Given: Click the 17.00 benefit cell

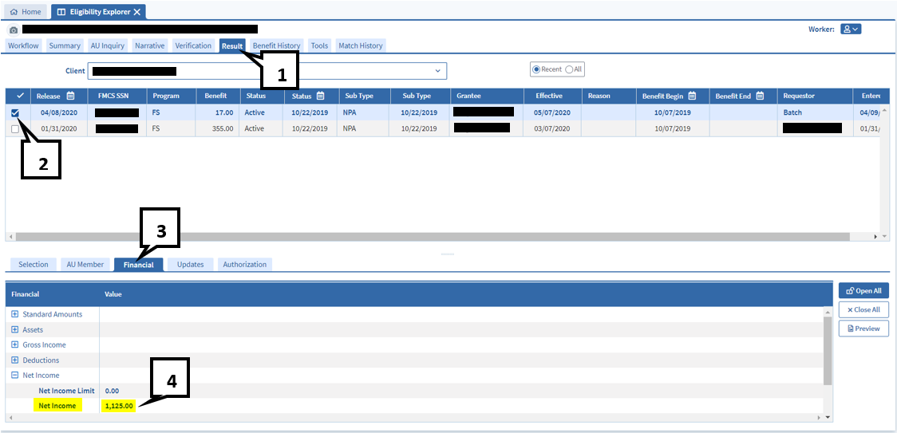Looking at the screenshot, I should coord(218,112).
